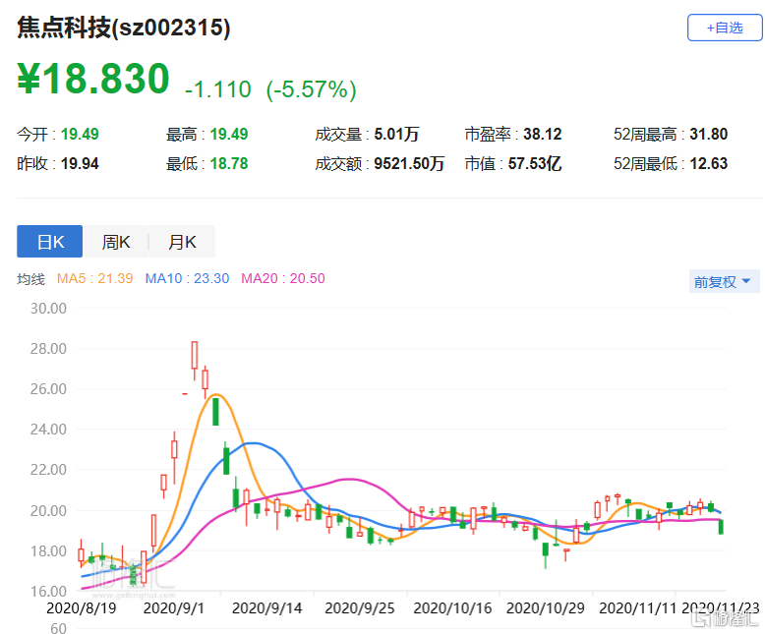Click the stock title 焦点科技(sz002315)
The width and height of the screenshot is (765, 634).
124,29
